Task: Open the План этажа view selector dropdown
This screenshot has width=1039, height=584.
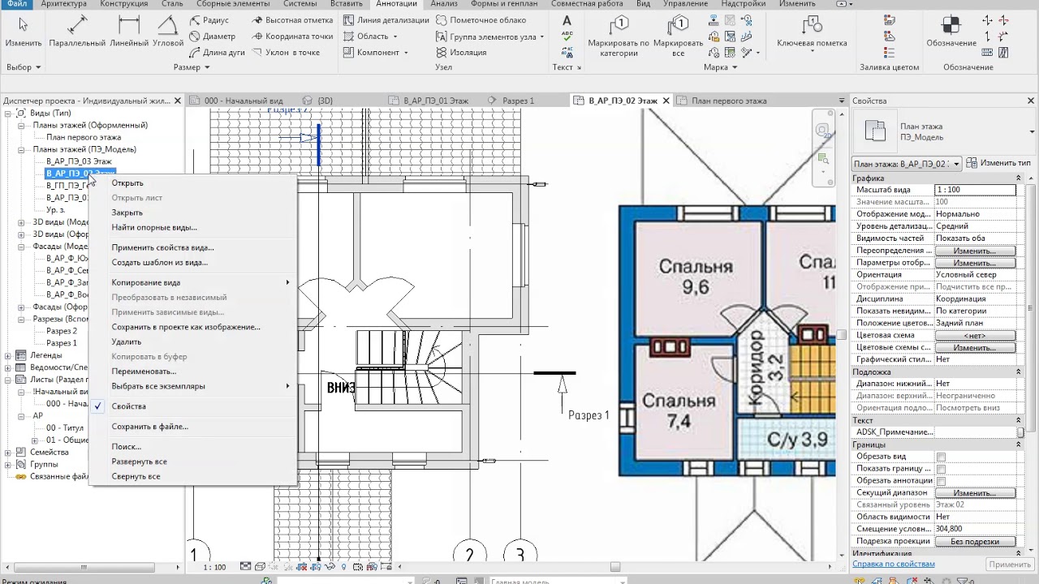Action: [x=956, y=164]
